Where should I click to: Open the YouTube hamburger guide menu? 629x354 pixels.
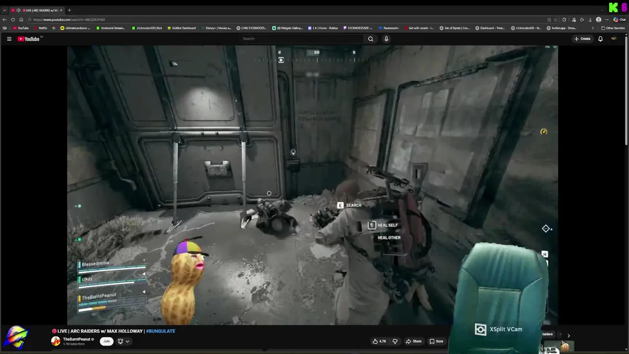9,39
